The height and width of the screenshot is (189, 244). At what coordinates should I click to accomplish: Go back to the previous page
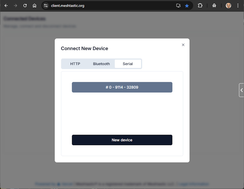click(x=6, y=6)
